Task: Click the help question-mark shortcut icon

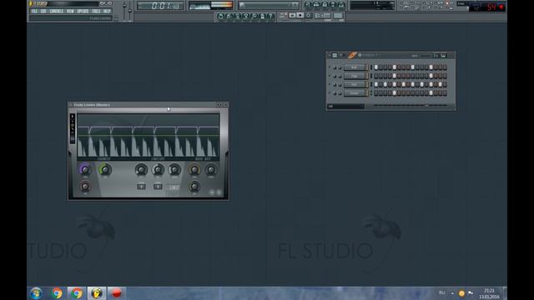Action: coord(270,16)
